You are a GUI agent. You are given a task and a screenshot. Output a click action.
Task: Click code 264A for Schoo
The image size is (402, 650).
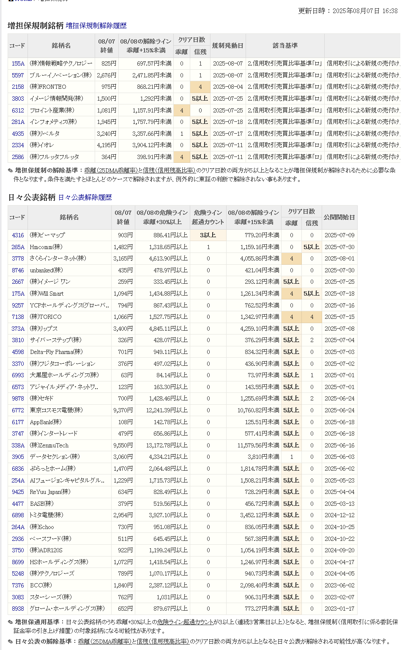pos(18,527)
